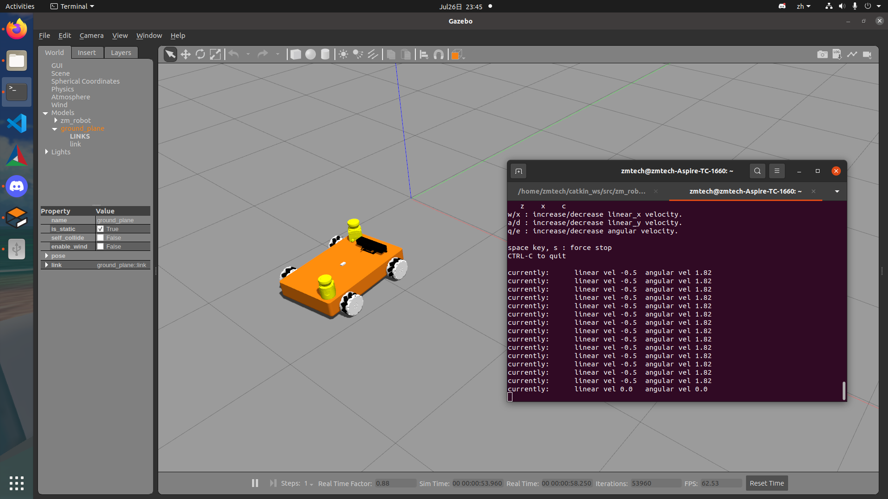The width and height of the screenshot is (888, 499).
Task: Open the Help menu
Action: tap(178, 36)
